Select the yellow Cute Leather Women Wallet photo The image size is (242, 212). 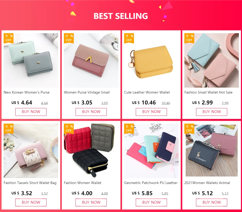click(151, 60)
